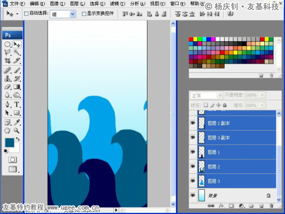Select the Slice tool
The width and height of the screenshot is (285, 214).
pos(17,60)
